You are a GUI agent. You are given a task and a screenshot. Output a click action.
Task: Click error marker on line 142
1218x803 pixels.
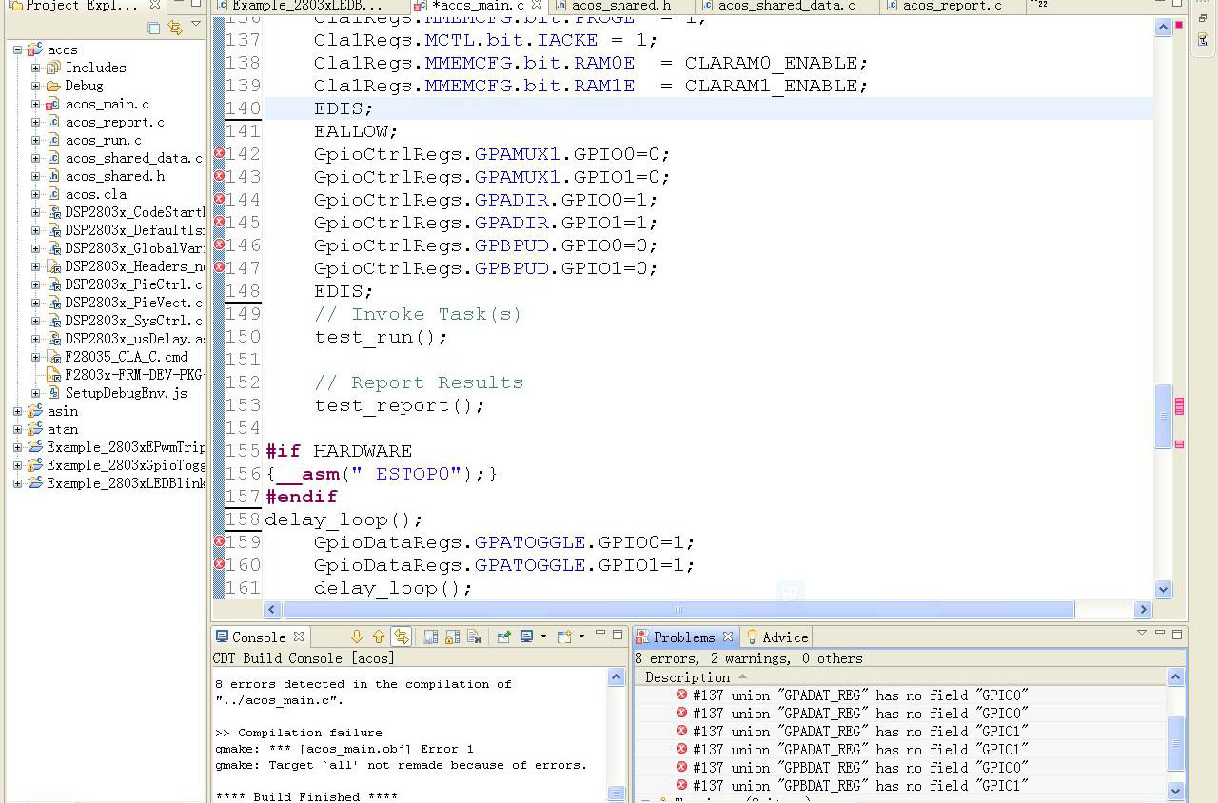coord(219,153)
